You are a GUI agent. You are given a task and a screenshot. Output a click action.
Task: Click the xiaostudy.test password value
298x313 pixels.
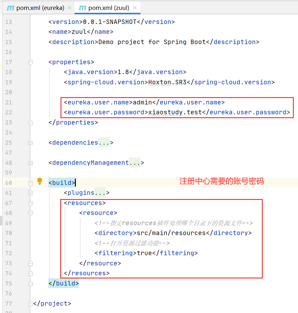(x=175, y=112)
